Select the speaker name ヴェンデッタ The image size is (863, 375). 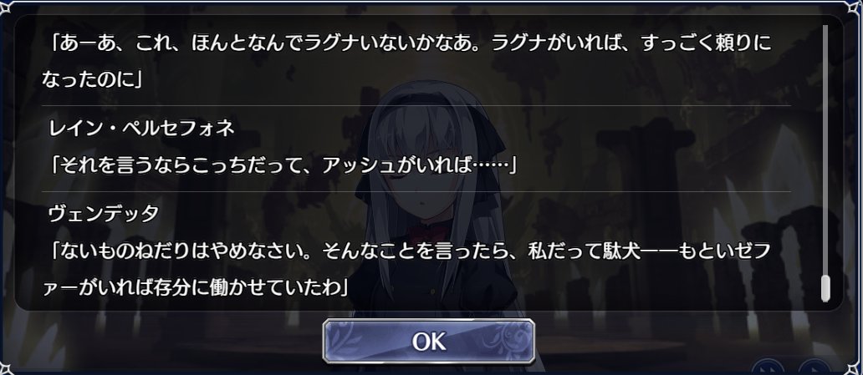(x=104, y=214)
